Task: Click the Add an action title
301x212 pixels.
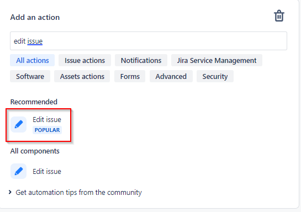Action: click(35, 17)
